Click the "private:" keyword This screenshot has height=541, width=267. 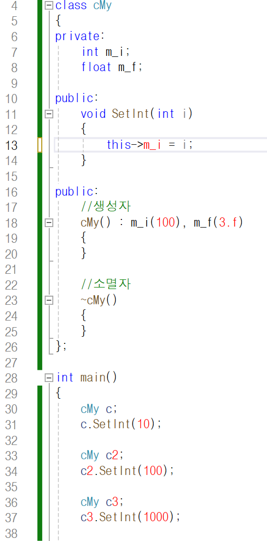[x=80, y=37]
